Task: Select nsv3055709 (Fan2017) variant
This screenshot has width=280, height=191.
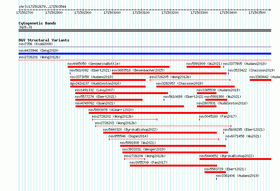Action: [x=148, y=162]
